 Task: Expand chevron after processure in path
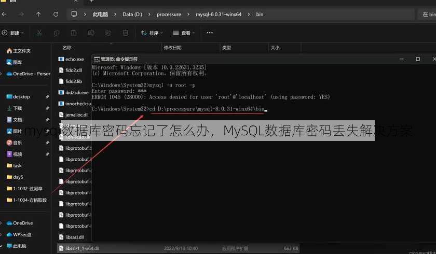[188, 14]
